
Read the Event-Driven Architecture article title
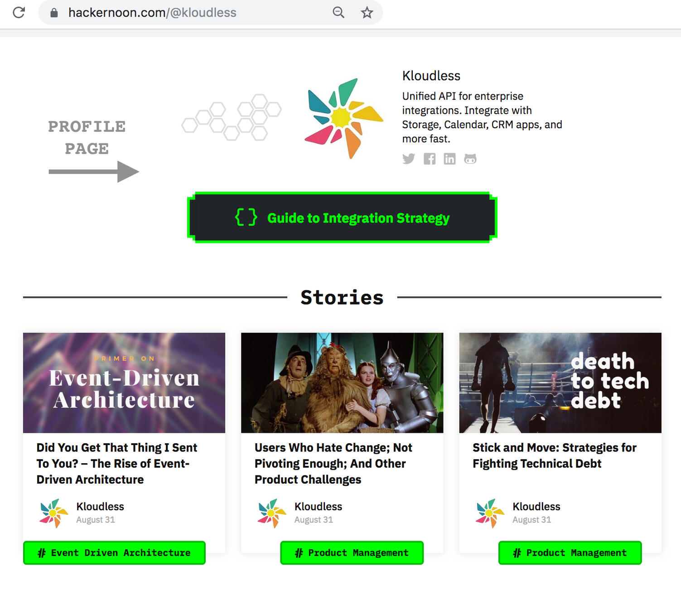click(x=116, y=463)
